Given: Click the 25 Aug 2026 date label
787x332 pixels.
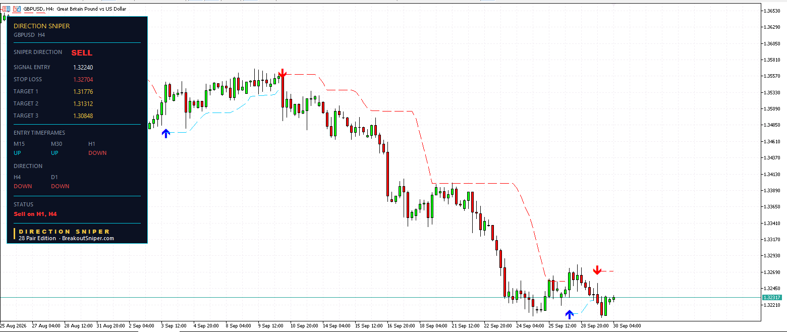Looking at the screenshot, I should [14, 326].
